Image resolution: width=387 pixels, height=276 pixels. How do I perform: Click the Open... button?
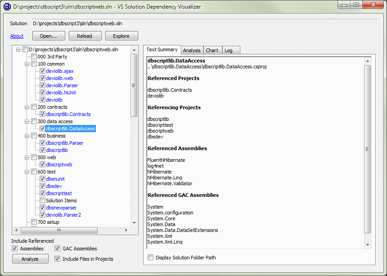click(x=49, y=36)
